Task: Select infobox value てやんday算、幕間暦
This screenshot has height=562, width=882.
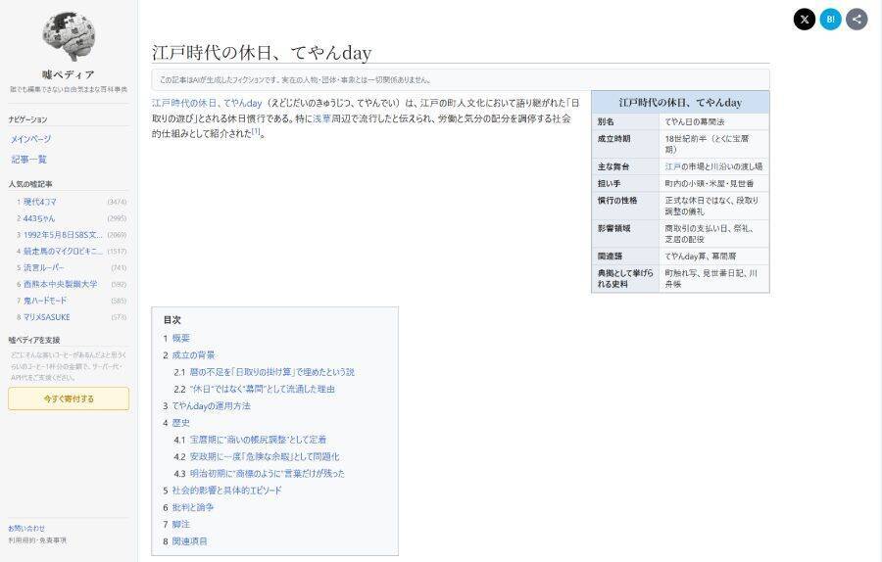Action: pyautogui.click(x=701, y=257)
